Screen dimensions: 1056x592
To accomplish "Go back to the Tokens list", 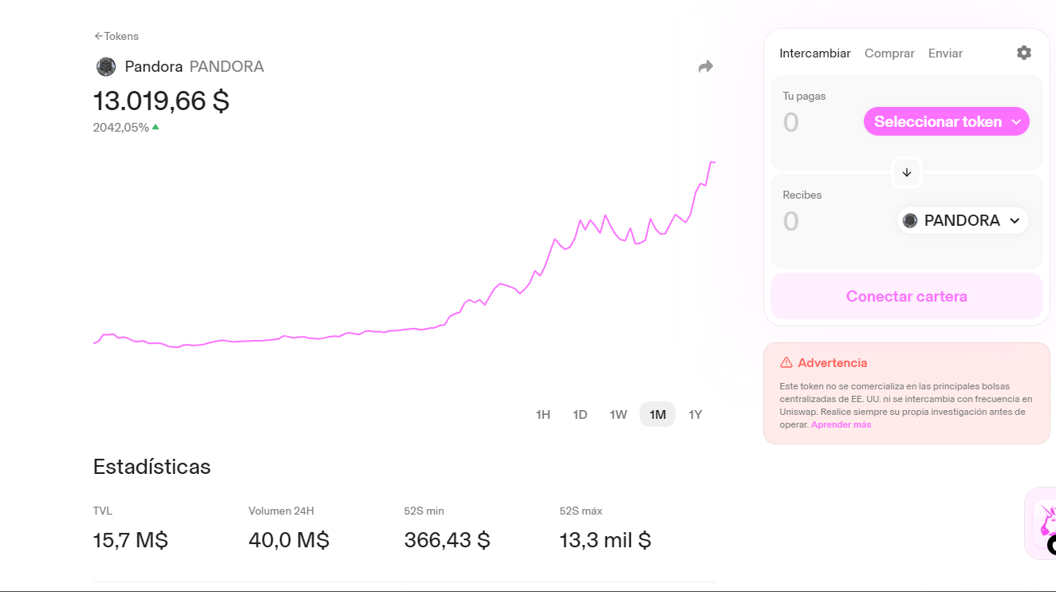I will click(x=116, y=36).
